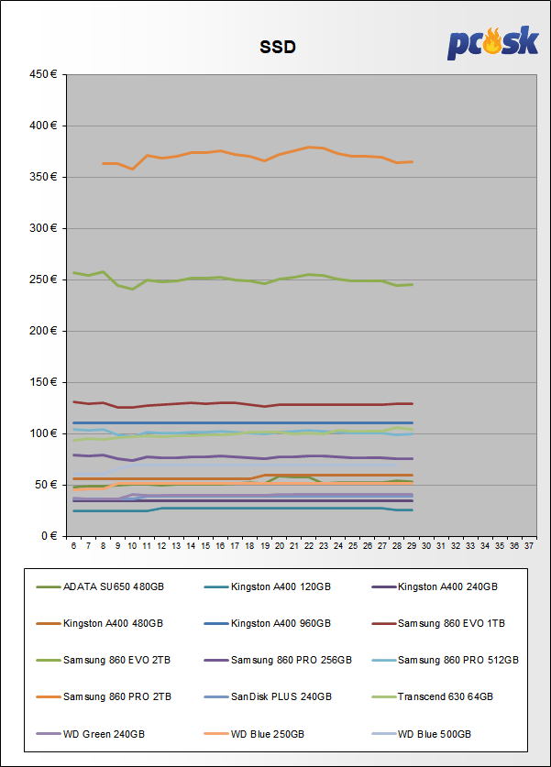This screenshot has width=551, height=767.
Task: Select ADATA SU650 480GB legend entry
Action: pyautogui.click(x=100, y=586)
